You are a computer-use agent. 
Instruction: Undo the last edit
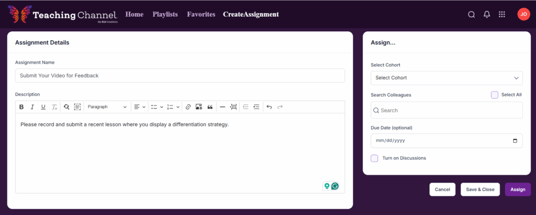(269, 107)
